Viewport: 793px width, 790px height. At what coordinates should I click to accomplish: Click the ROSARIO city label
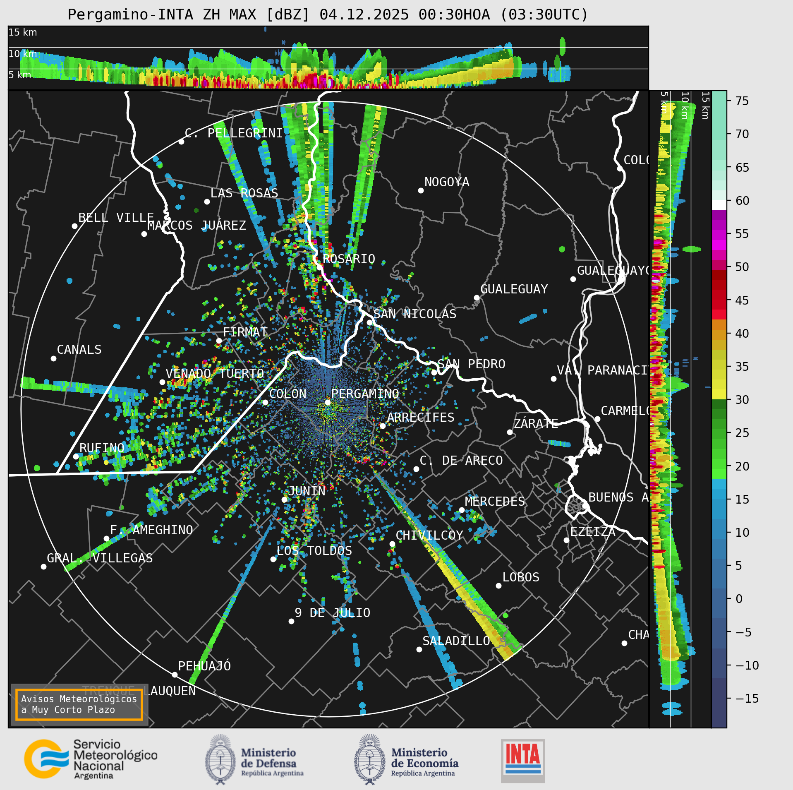point(349,259)
